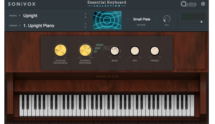Click the Essential Keyboard Collection title
Image resolution: width=215 pixels, height=124 pixels.
click(107, 4)
